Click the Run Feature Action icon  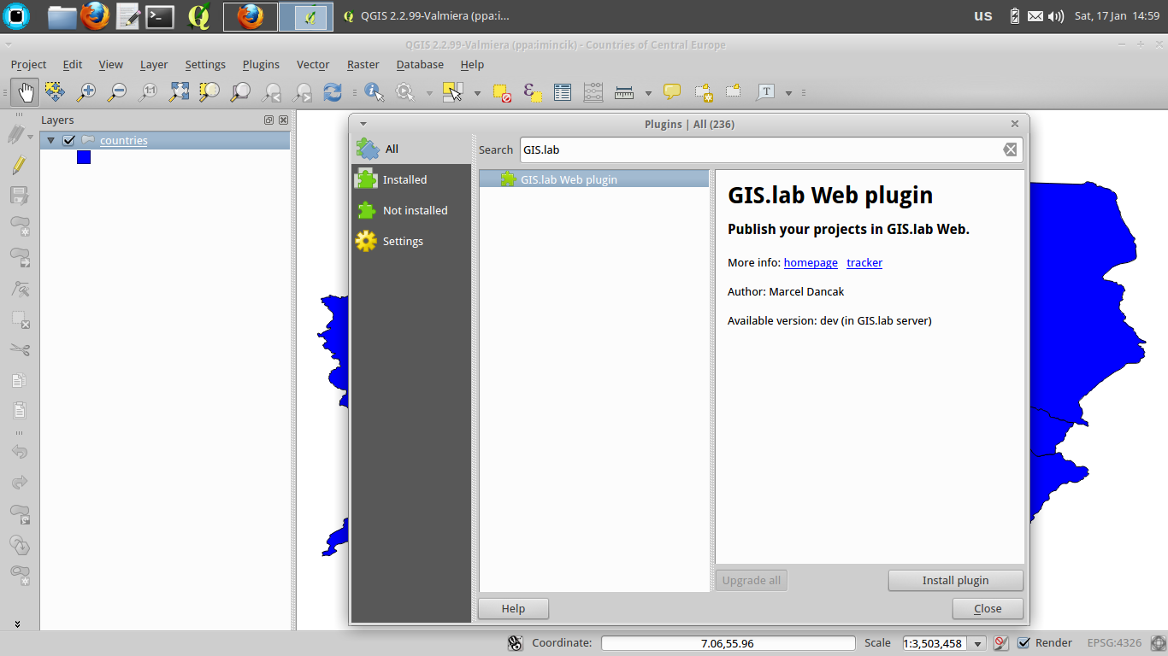(404, 91)
